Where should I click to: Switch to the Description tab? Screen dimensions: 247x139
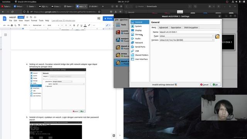[176, 27]
